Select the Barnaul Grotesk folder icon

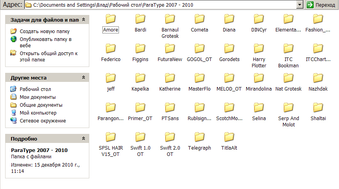[x=170, y=19]
